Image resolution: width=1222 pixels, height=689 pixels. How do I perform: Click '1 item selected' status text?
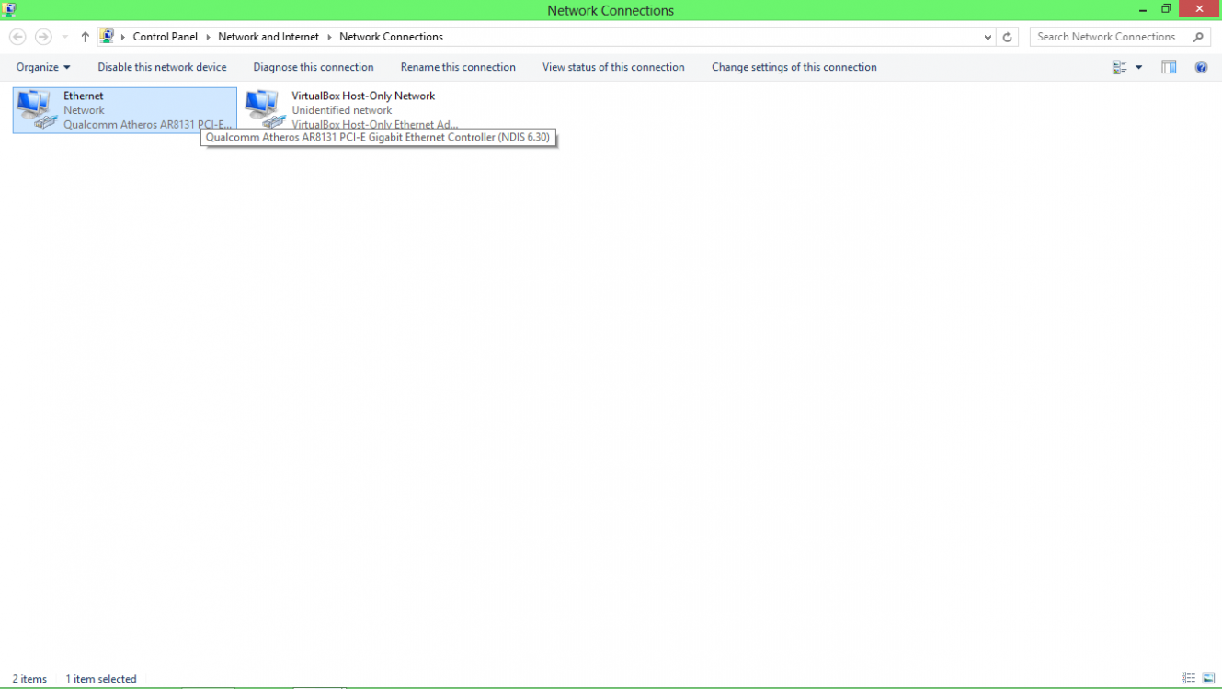click(101, 679)
